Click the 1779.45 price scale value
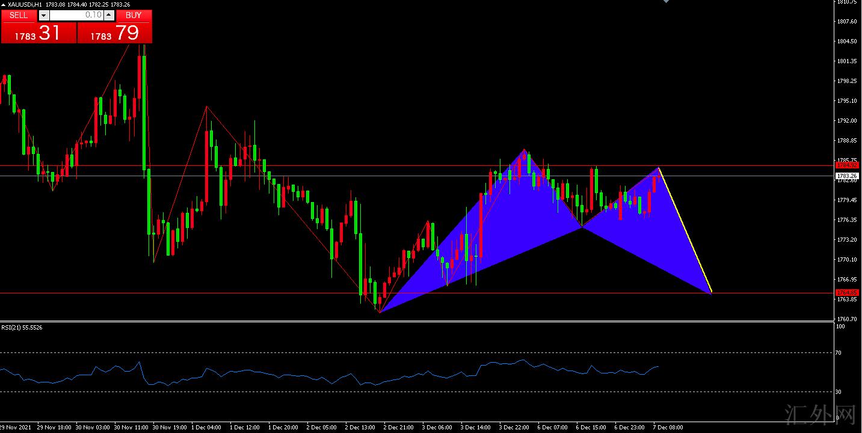The height and width of the screenshot is (433, 862). tap(847, 200)
